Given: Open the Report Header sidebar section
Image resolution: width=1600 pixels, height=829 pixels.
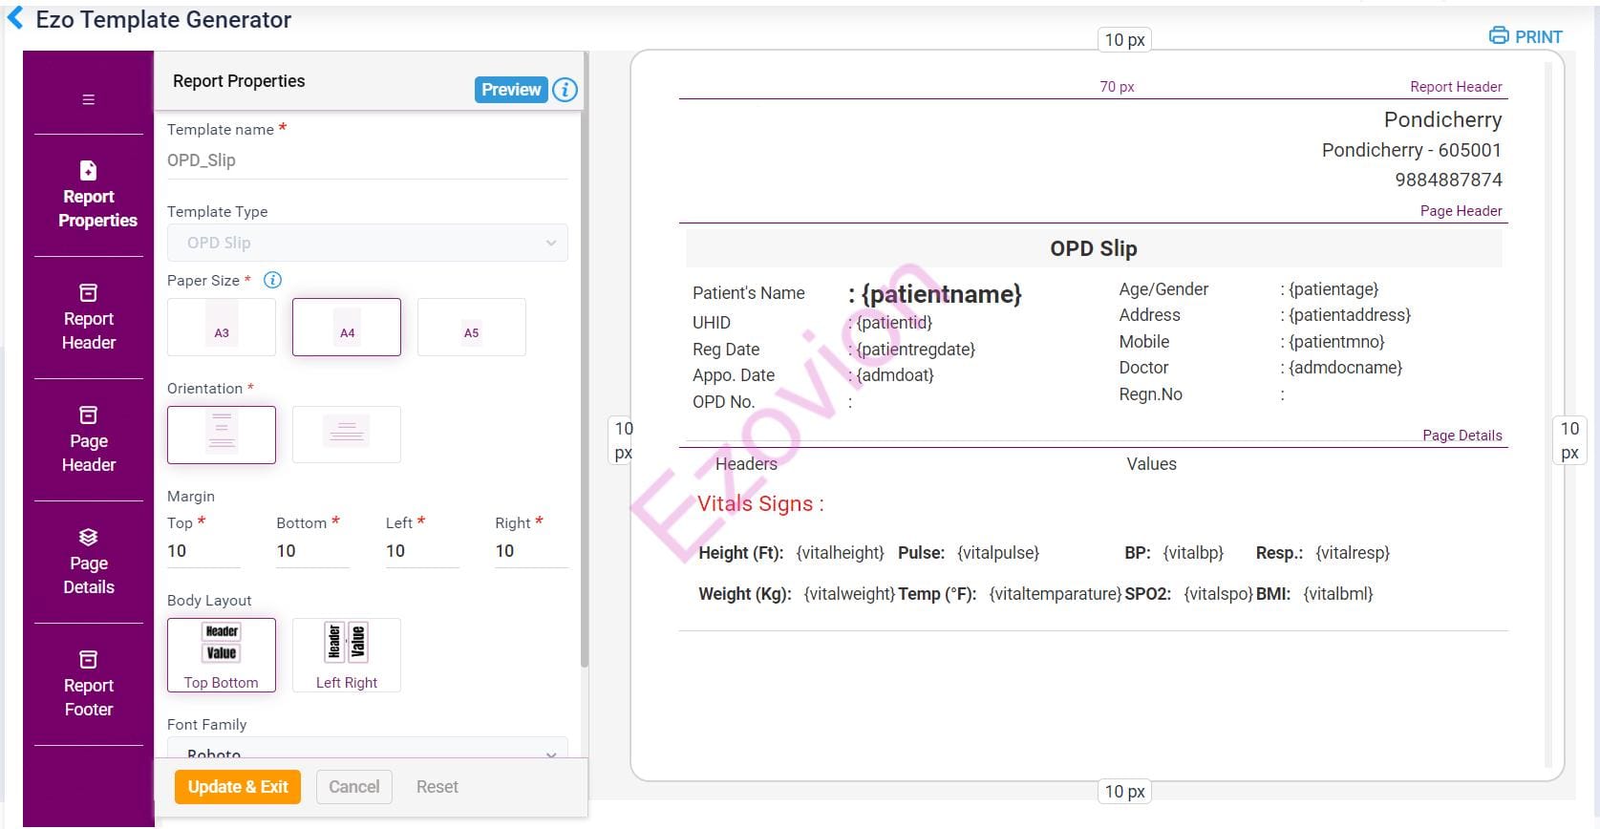Looking at the screenshot, I should tap(88, 317).
